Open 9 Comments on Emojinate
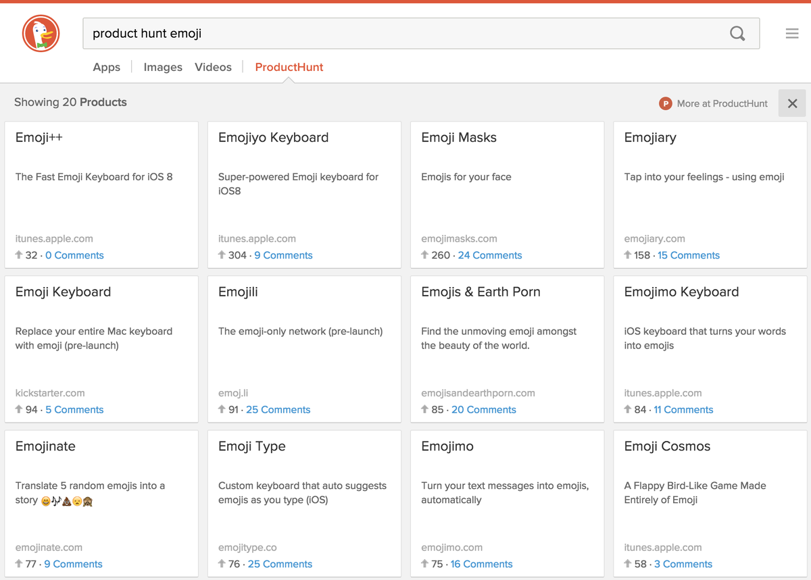Viewport: 811px width, 580px height. pyautogui.click(x=73, y=564)
